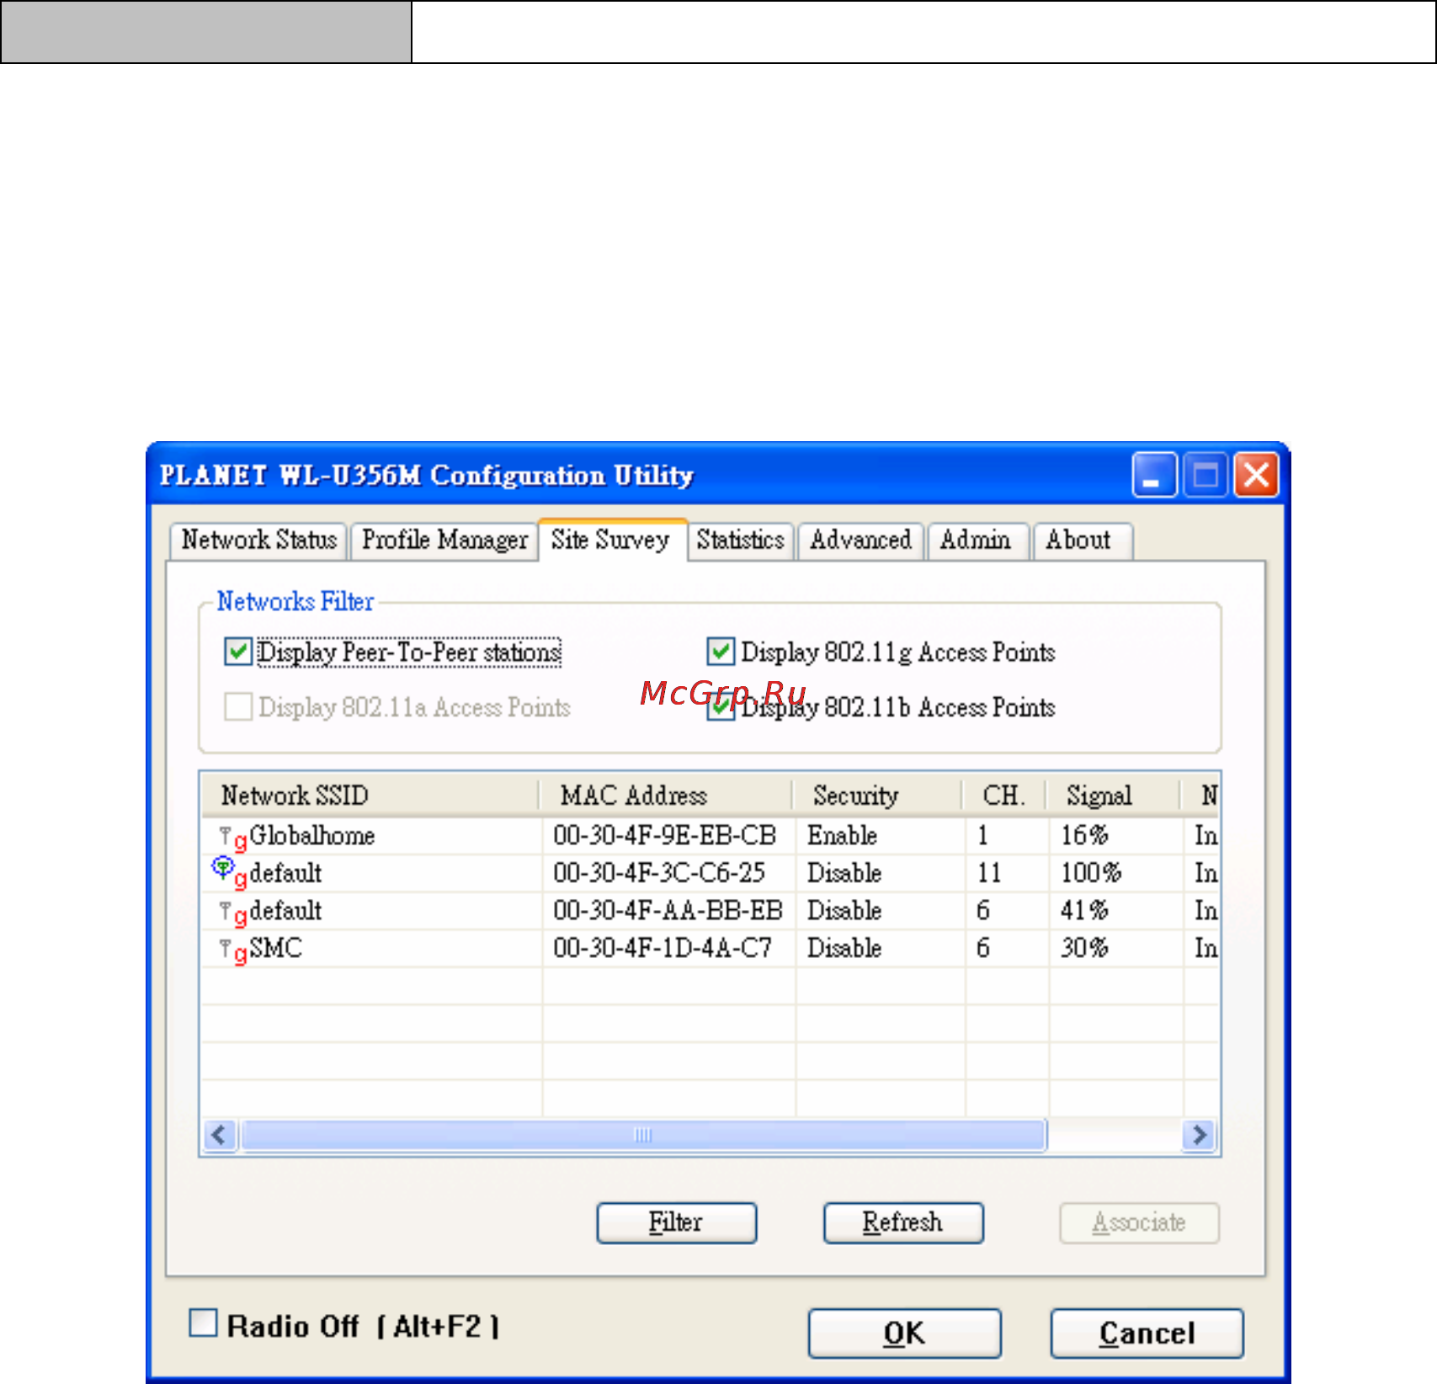Switch to the Advanced tab
Viewport: 1437px width, 1384px height.
[860, 540]
